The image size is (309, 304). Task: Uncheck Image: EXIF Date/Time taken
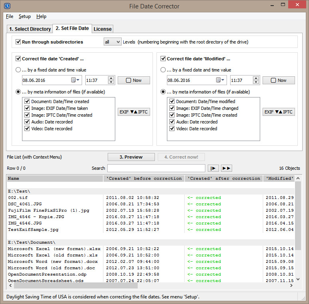(x=27, y=108)
